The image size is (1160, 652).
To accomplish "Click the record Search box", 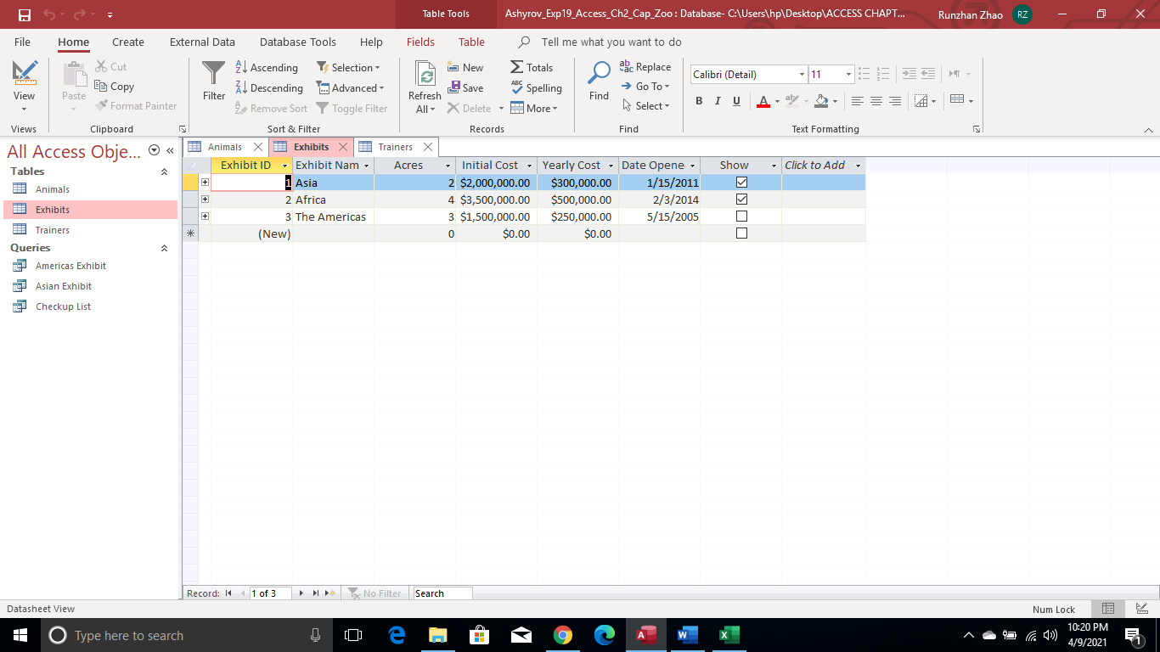I will click(x=441, y=593).
